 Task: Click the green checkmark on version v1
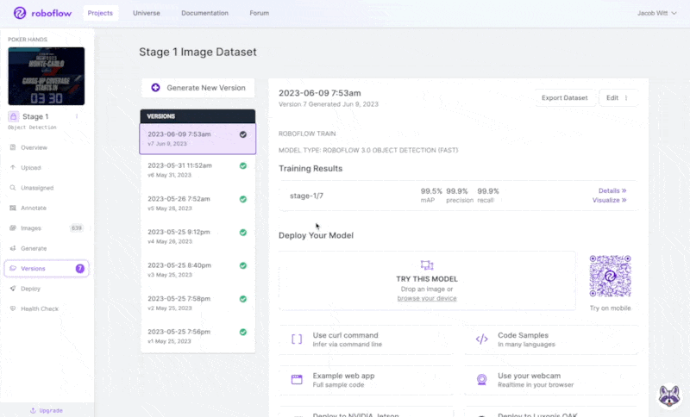click(243, 333)
